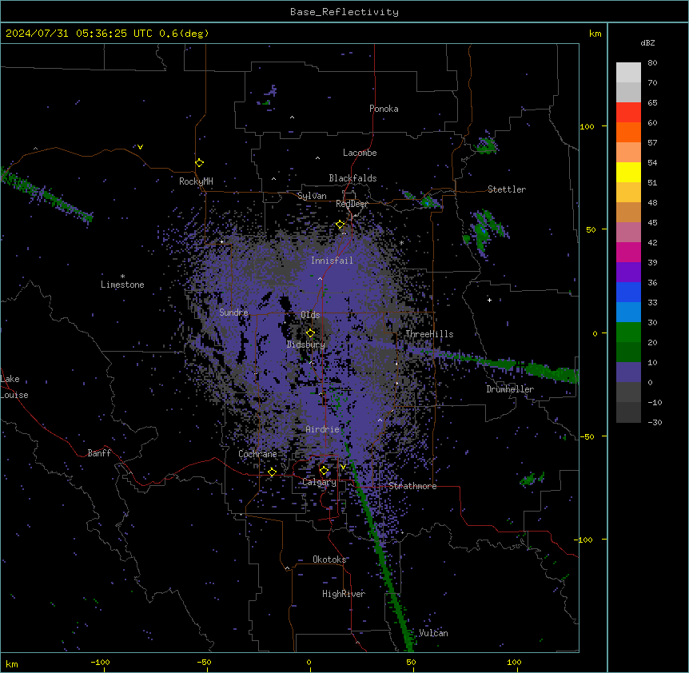Screen dimensions: 689x673
Task: Click the yellow diamond marker near RockyMH
Action: pyautogui.click(x=199, y=162)
